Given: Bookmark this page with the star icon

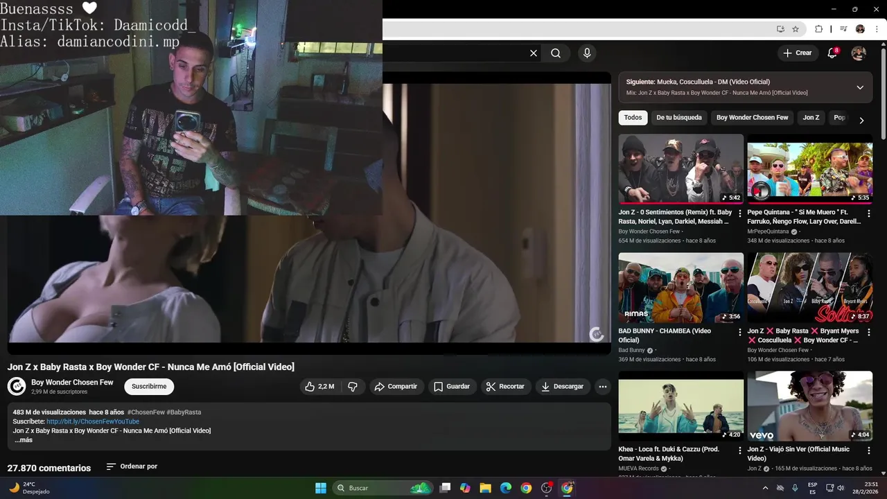Looking at the screenshot, I should click(x=796, y=29).
